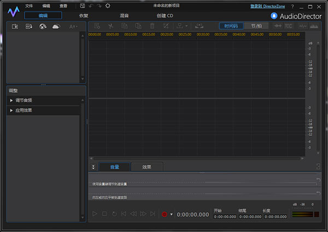Switch to the 混音 room tab
The image size is (328, 232).
(x=124, y=16)
